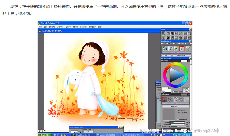Viewport: 230px width, 136px height.
Task: Adjust the paper Contrast slider
Action: point(177,124)
